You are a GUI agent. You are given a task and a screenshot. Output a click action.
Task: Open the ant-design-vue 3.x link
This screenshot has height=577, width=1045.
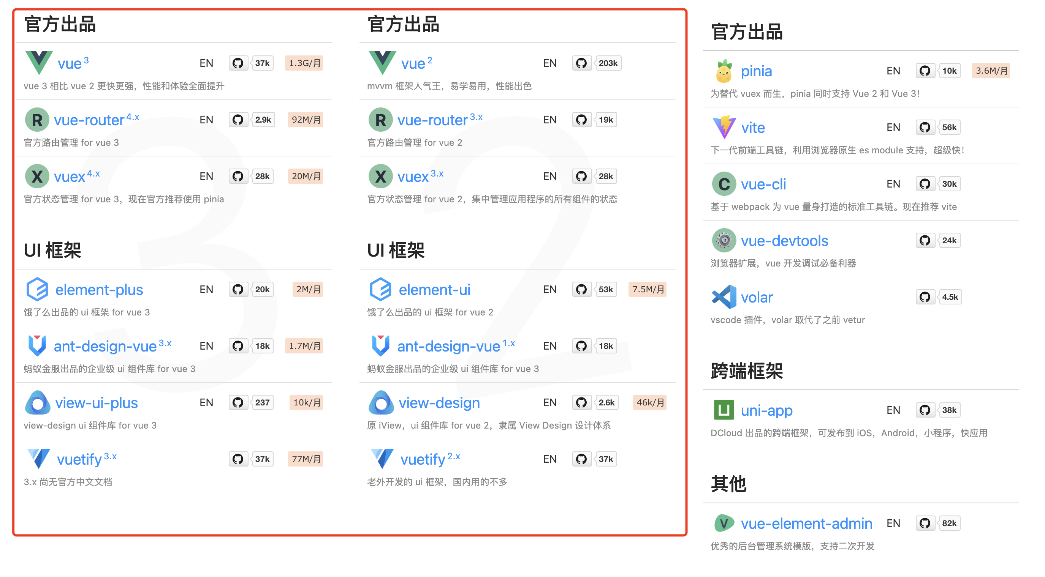coord(113,346)
